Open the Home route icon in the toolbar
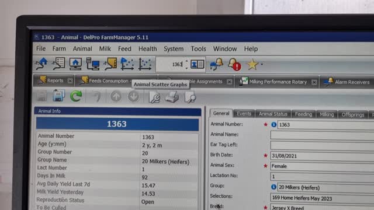Image resolution: width=374 pixels, height=210 pixels. click(x=41, y=64)
